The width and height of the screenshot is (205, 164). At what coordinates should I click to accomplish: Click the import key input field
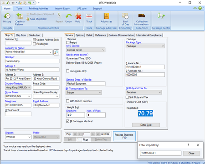[x=160, y=153]
